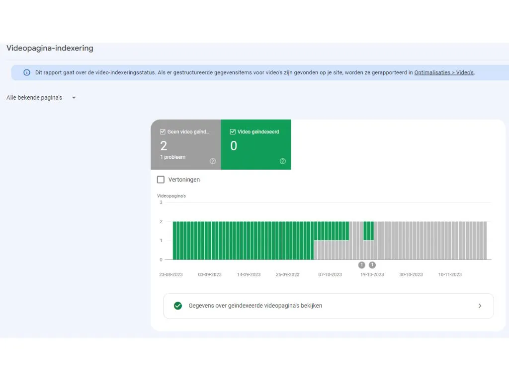Viewport: 509px width, 381px height.
Task: Click the '1 probleem' text
Action: tap(173, 157)
